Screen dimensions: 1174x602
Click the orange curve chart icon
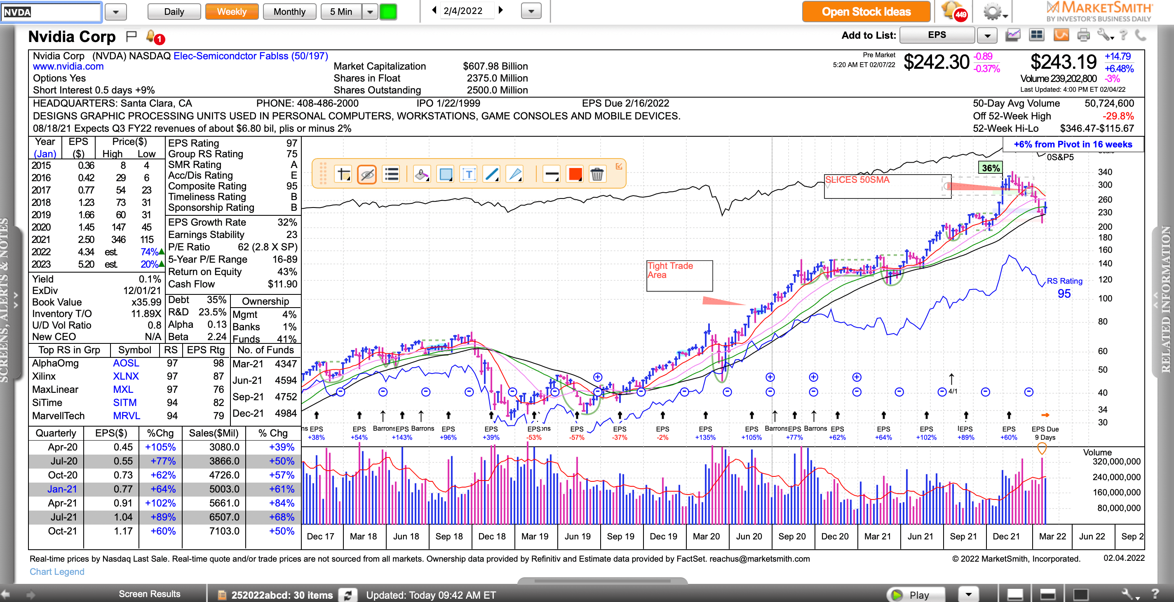[x=1061, y=35]
